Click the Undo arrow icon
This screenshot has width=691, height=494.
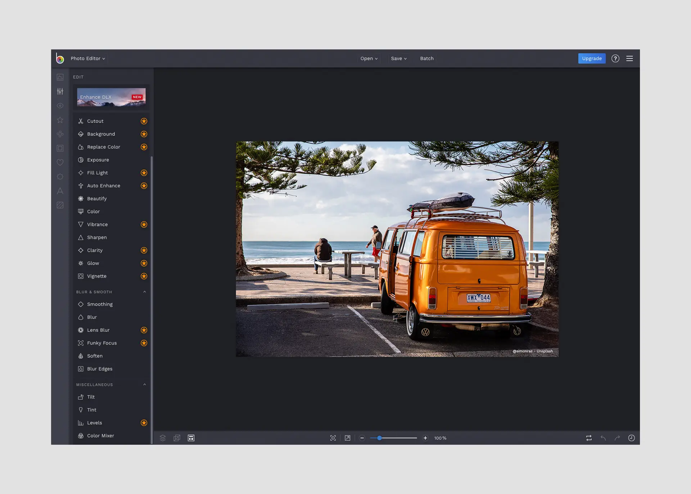click(x=603, y=438)
